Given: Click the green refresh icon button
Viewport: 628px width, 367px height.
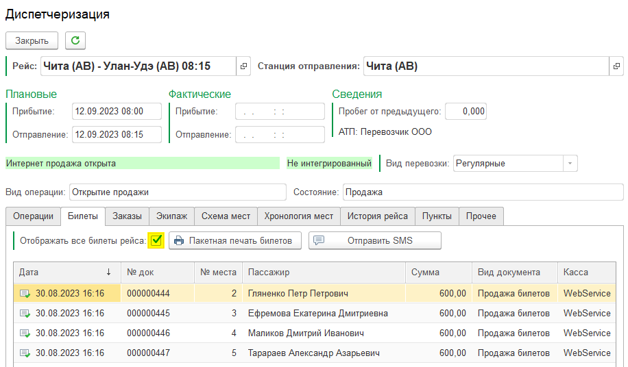Looking at the screenshot, I should coord(75,40).
